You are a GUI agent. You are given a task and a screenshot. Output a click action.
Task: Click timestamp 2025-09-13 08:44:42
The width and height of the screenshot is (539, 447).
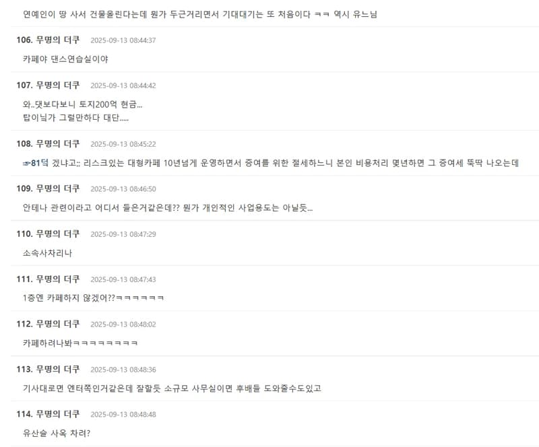[123, 85]
